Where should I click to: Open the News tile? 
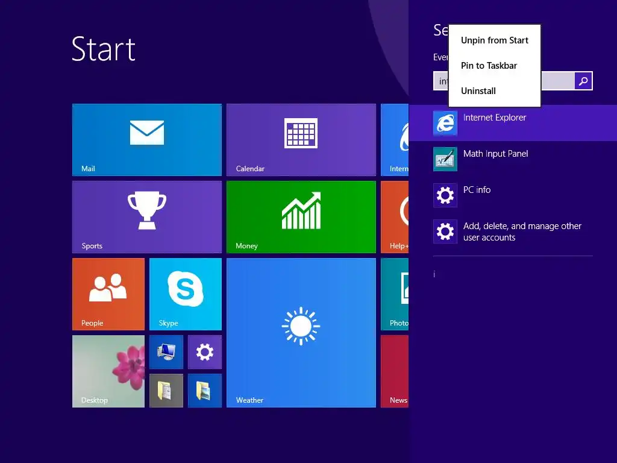pos(395,371)
